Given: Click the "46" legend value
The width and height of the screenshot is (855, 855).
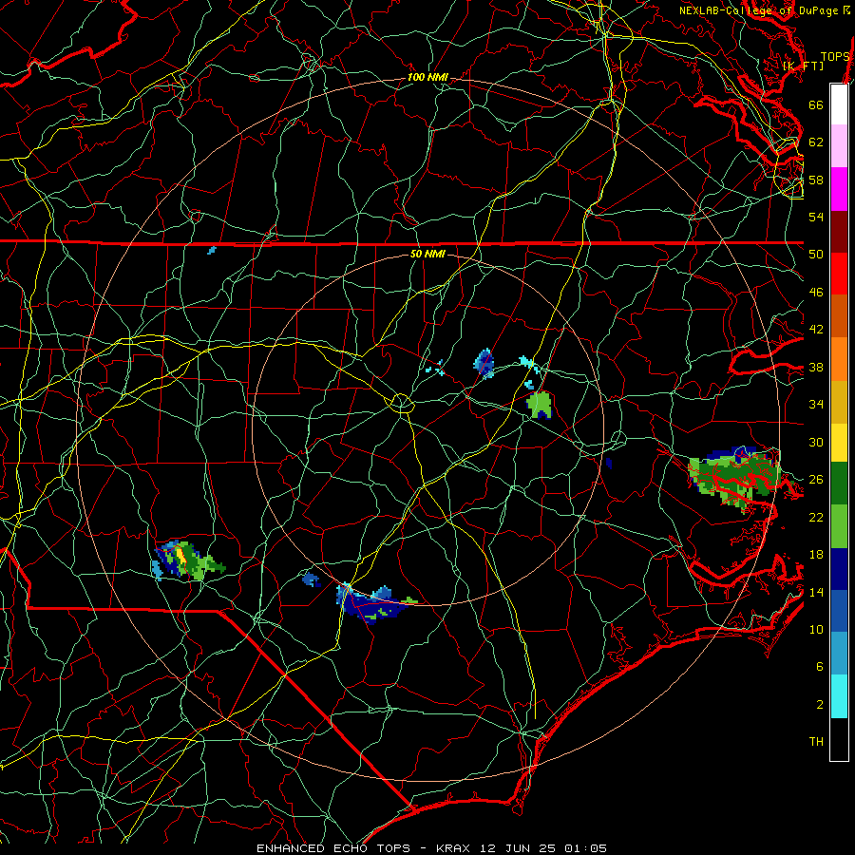Looking at the screenshot, I should point(816,293).
